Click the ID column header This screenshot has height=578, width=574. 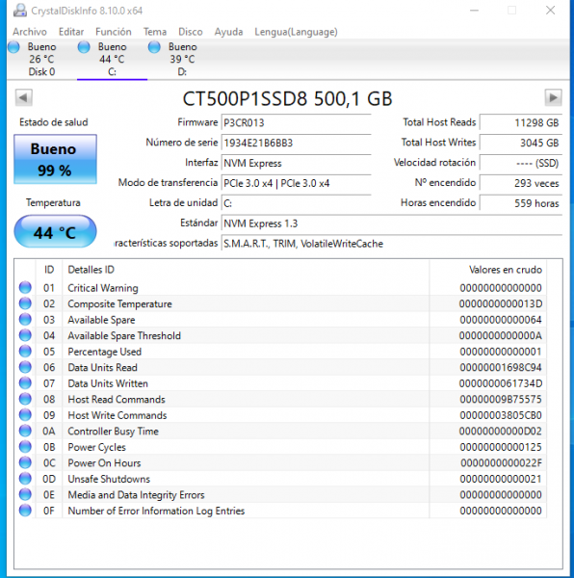click(x=49, y=270)
